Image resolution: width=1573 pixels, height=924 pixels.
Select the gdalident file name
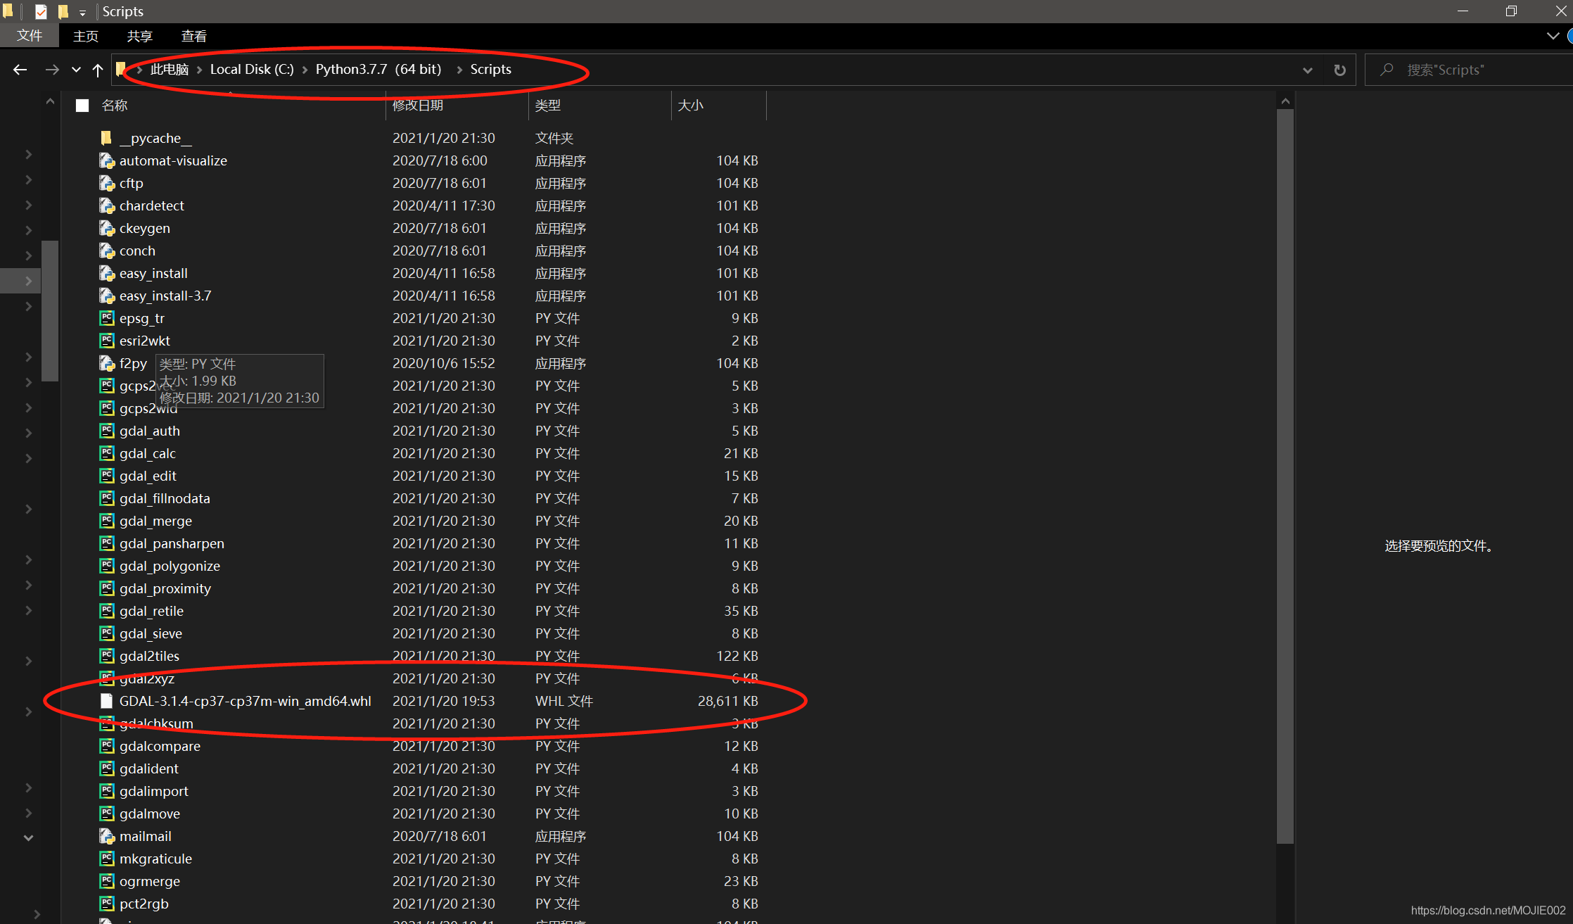[149, 768]
